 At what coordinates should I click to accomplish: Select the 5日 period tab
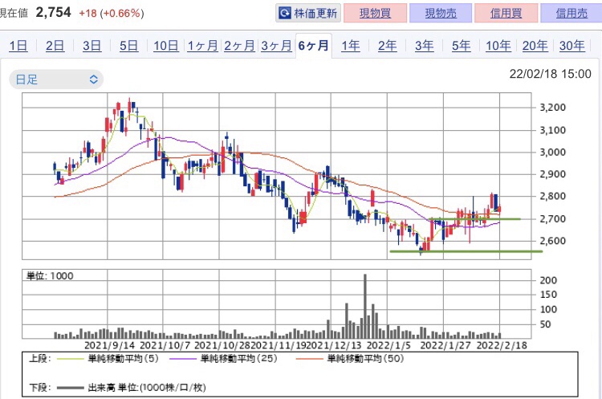(x=128, y=46)
